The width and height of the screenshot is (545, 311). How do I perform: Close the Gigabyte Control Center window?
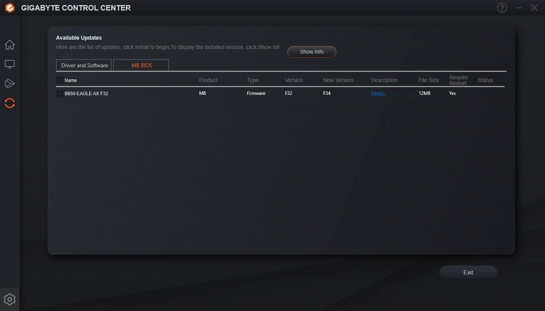coord(534,8)
